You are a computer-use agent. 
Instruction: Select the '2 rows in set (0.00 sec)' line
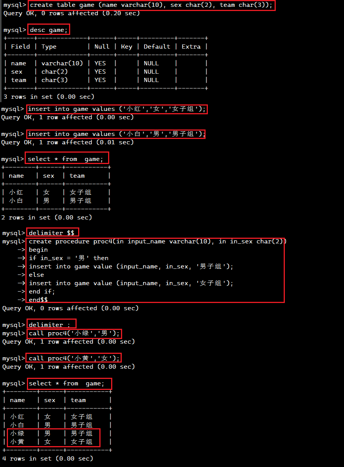click(x=47, y=218)
